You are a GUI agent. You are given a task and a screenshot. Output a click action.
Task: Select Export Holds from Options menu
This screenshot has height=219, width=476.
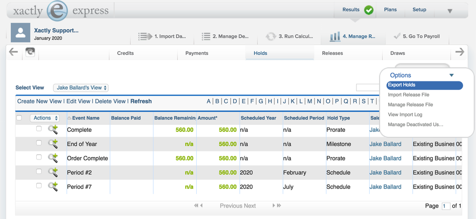coord(425,85)
